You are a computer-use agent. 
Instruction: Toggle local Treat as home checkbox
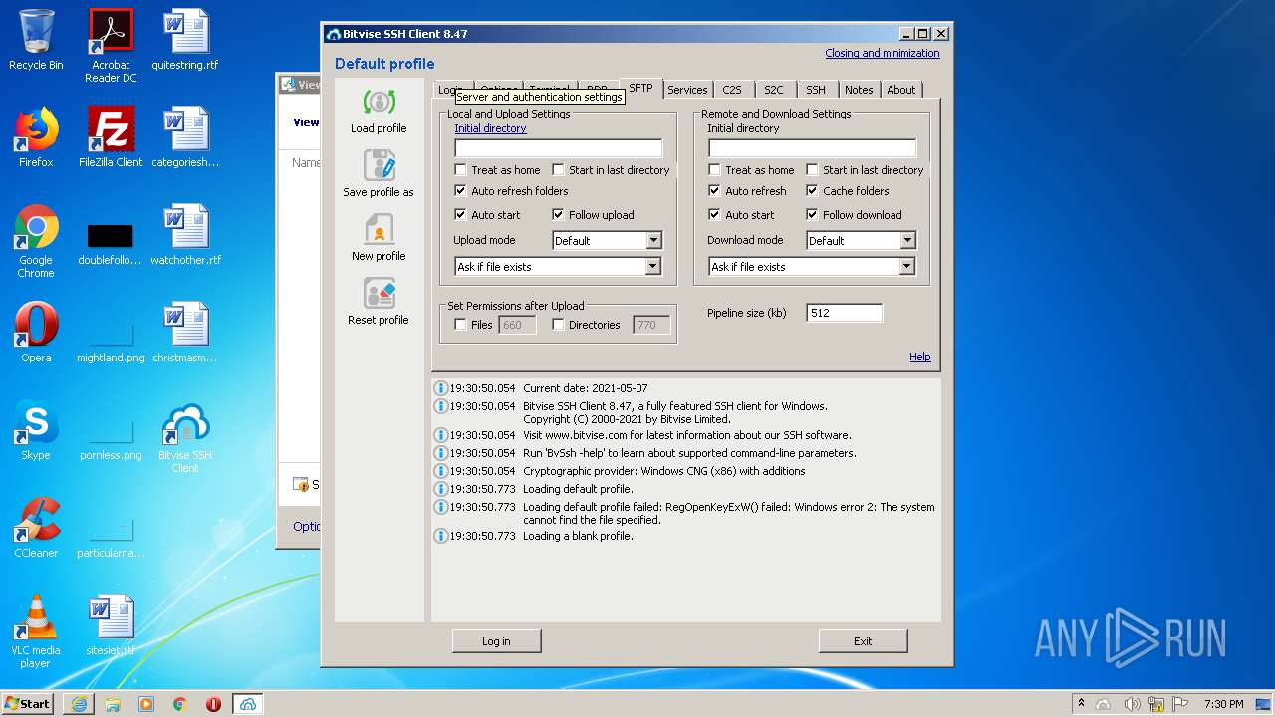[460, 170]
